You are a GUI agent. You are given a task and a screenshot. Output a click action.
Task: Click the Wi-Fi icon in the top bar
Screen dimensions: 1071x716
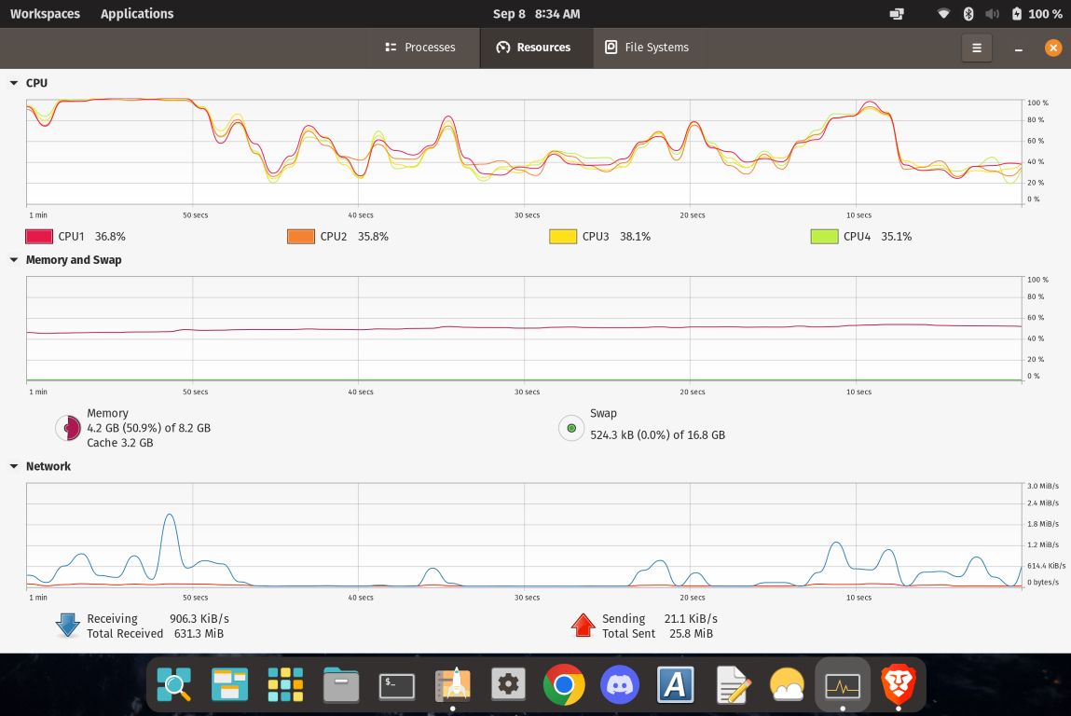point(943,14)
